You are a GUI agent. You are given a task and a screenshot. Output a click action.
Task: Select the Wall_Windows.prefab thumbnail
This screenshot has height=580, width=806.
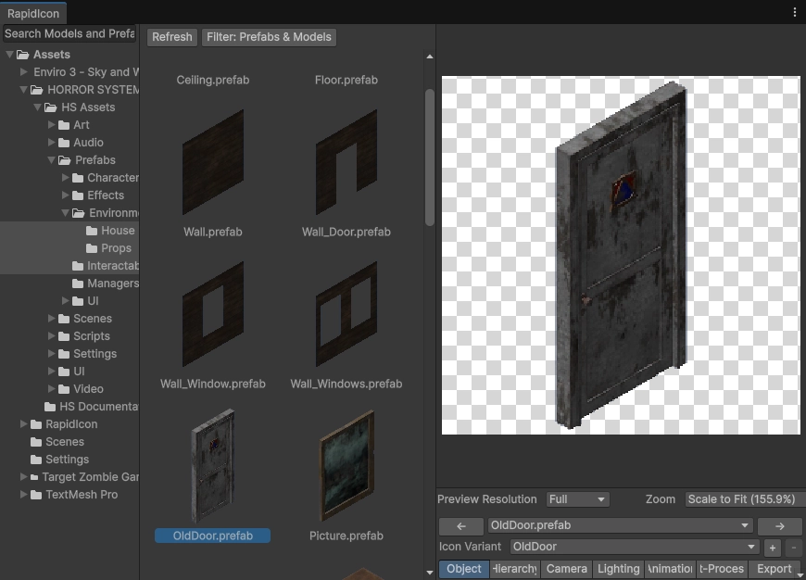(346, 314)
